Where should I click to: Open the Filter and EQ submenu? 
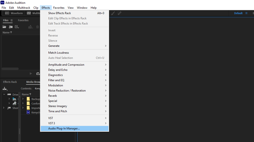75,80
